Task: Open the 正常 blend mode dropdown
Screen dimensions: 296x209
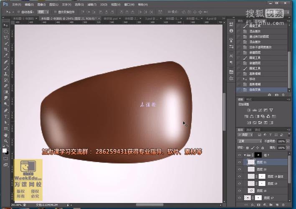Action: coord(249,141)
